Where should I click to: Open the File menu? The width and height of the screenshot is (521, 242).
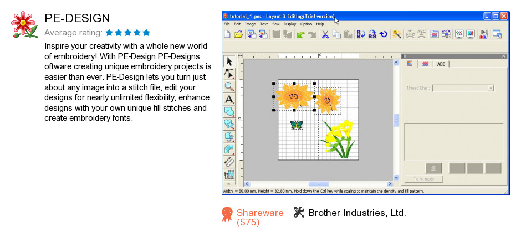point(227,24)
